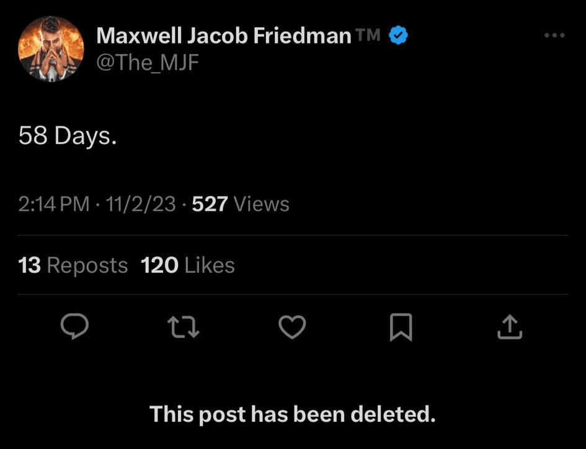Click the 11/2/23 post date

141,204
